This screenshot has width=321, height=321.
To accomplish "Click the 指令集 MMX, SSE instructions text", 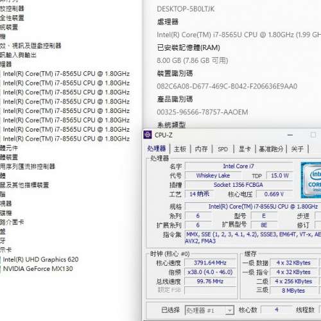I will point(253,238).
